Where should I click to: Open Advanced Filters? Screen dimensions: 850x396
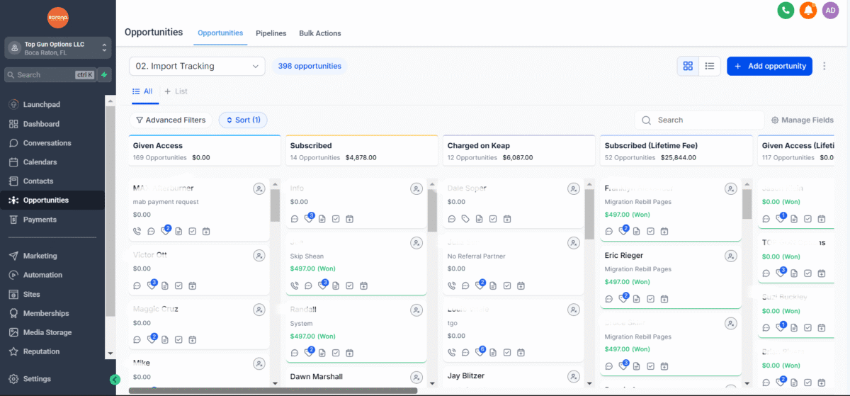(171, 120)
